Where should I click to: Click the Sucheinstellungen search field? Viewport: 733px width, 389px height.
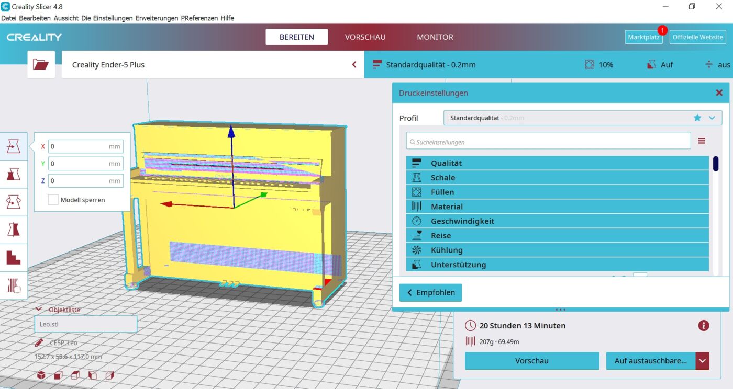[548, 142]
